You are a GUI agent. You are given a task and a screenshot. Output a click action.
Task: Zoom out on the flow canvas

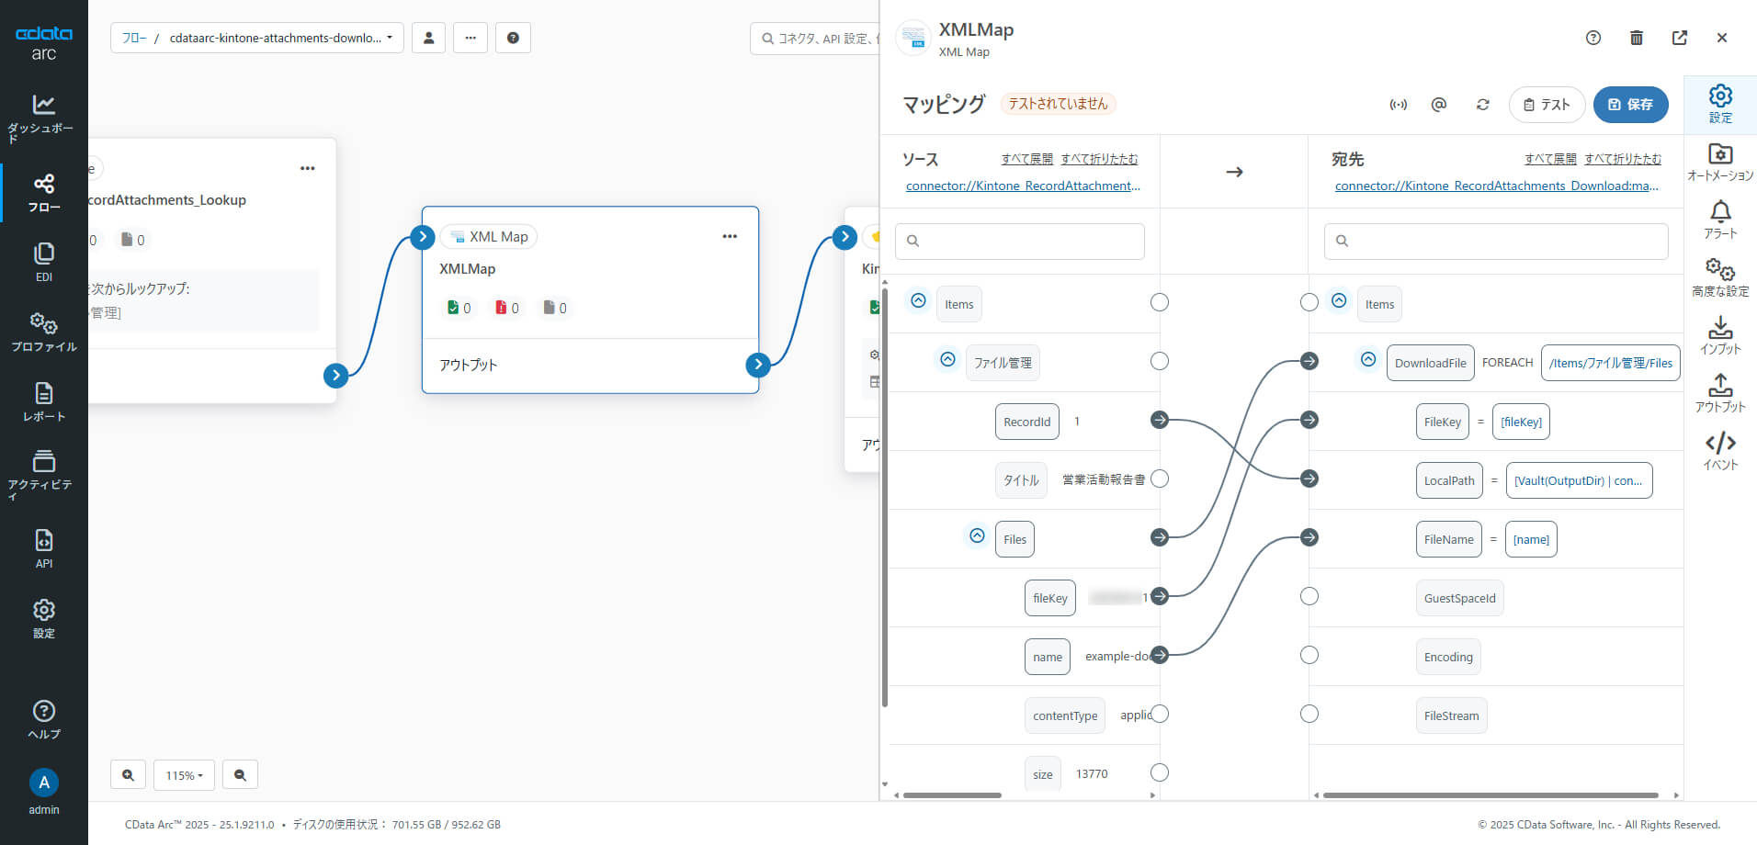[x=240, y=775]
